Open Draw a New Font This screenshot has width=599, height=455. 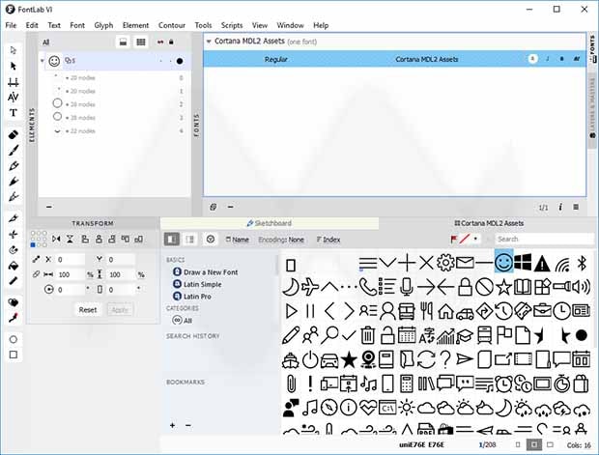pos(206,272)
